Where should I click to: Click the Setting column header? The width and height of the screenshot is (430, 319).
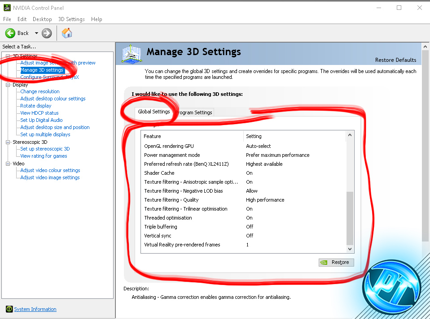pos(294,136)
